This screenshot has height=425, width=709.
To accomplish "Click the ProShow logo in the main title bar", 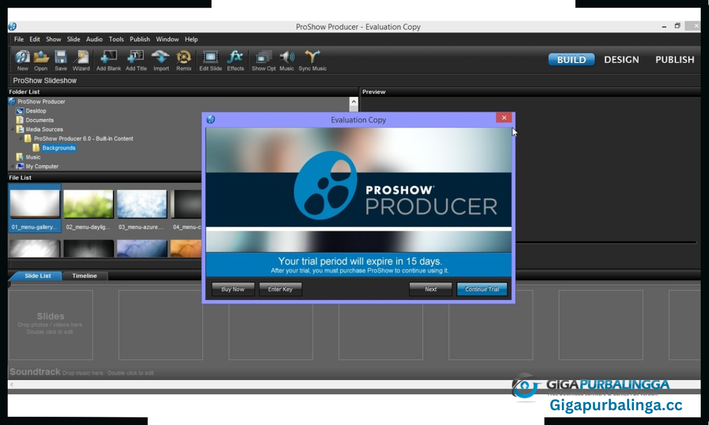I will click(12, 27).
